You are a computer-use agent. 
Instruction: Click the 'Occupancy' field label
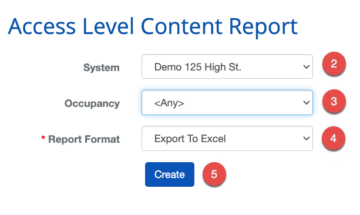(x=92, y=103)
